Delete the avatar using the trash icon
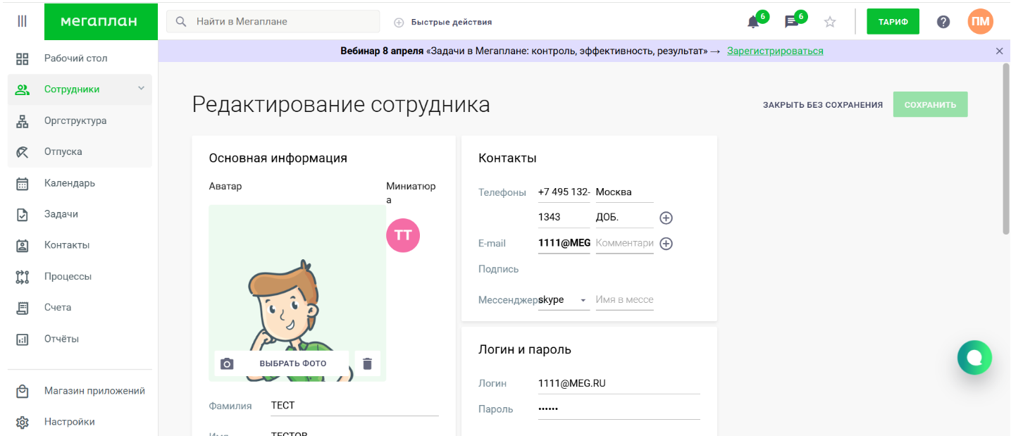 click(x=366, y=363)
